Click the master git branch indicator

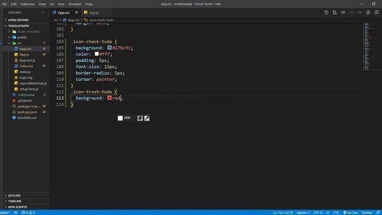(5, 213)
